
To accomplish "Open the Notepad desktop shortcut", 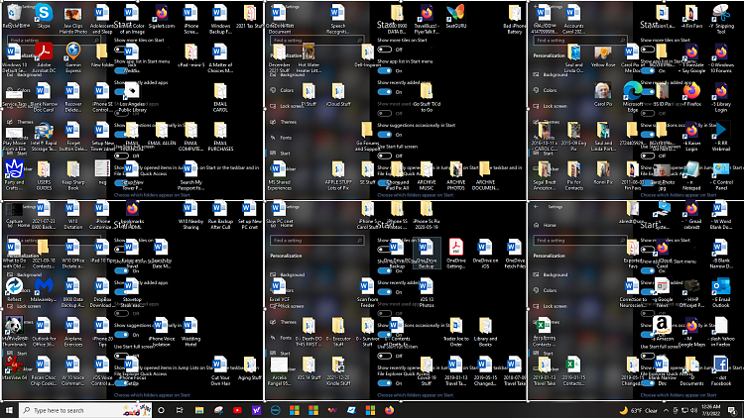I will (690, 172).
